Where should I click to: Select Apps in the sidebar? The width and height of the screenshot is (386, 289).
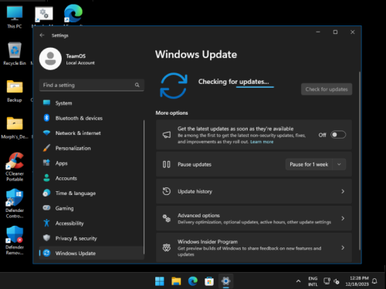click(x=91, y=163)
